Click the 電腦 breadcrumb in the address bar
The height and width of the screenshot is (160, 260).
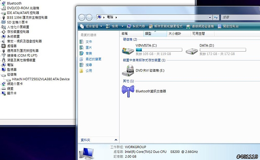click(x=110, y=17)
